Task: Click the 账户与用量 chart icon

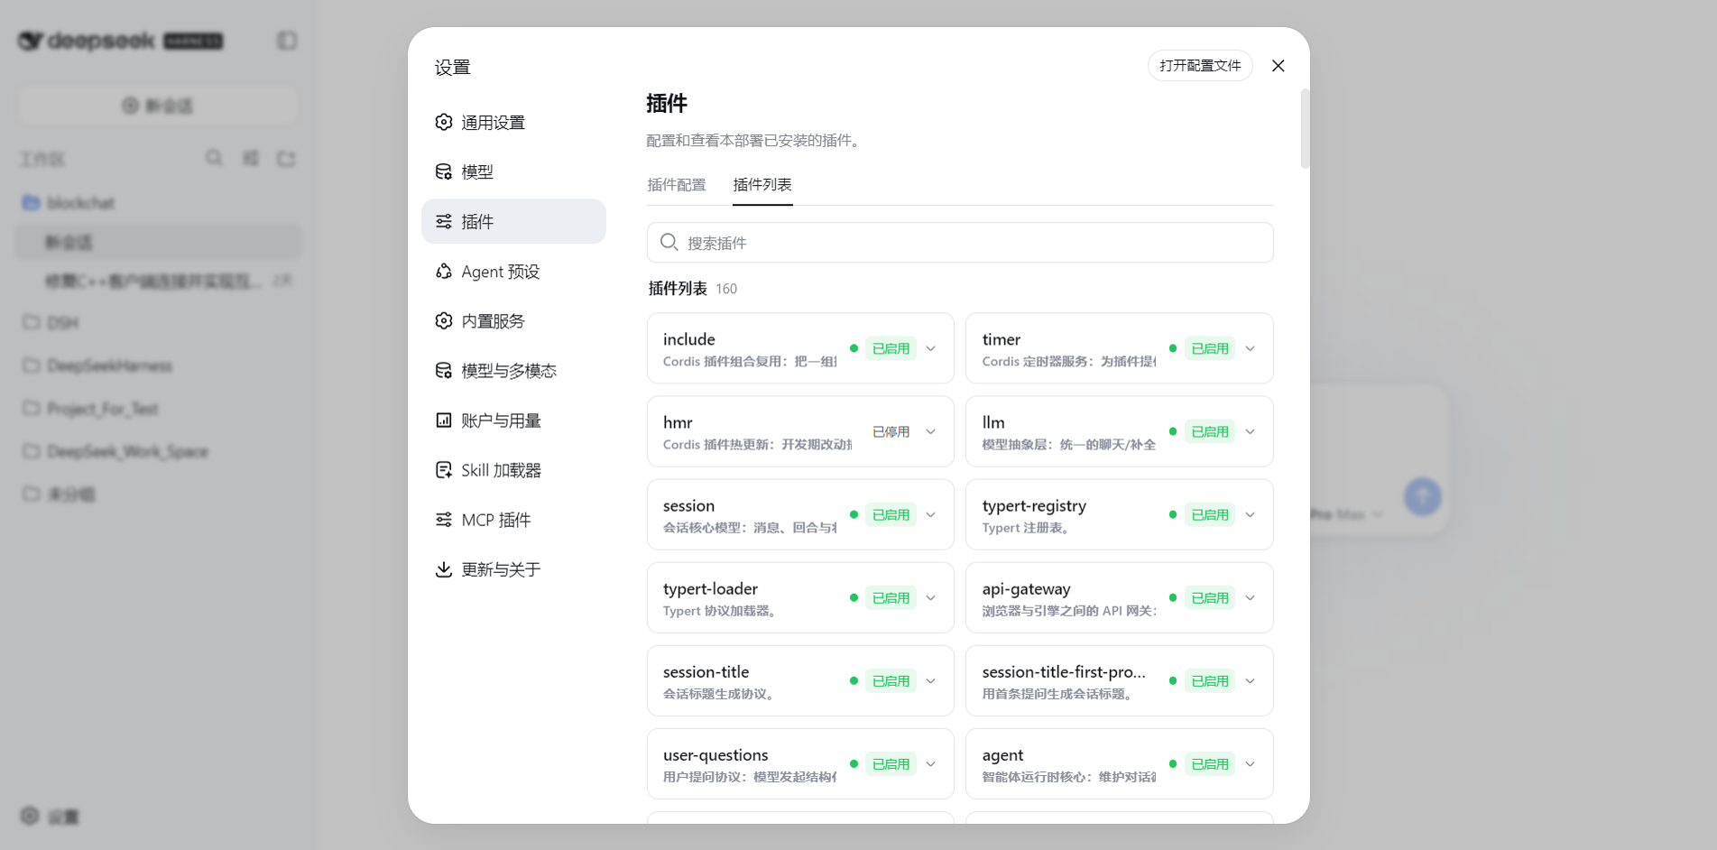Action: tap(443, 420)
